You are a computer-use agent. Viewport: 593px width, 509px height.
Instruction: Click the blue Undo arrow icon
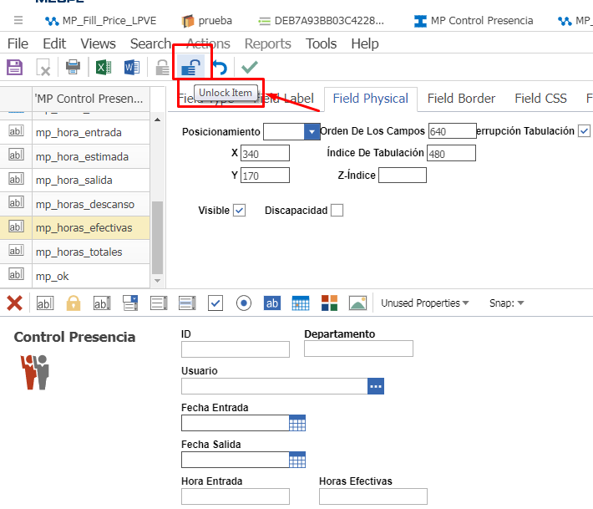[x=220, y=68]
